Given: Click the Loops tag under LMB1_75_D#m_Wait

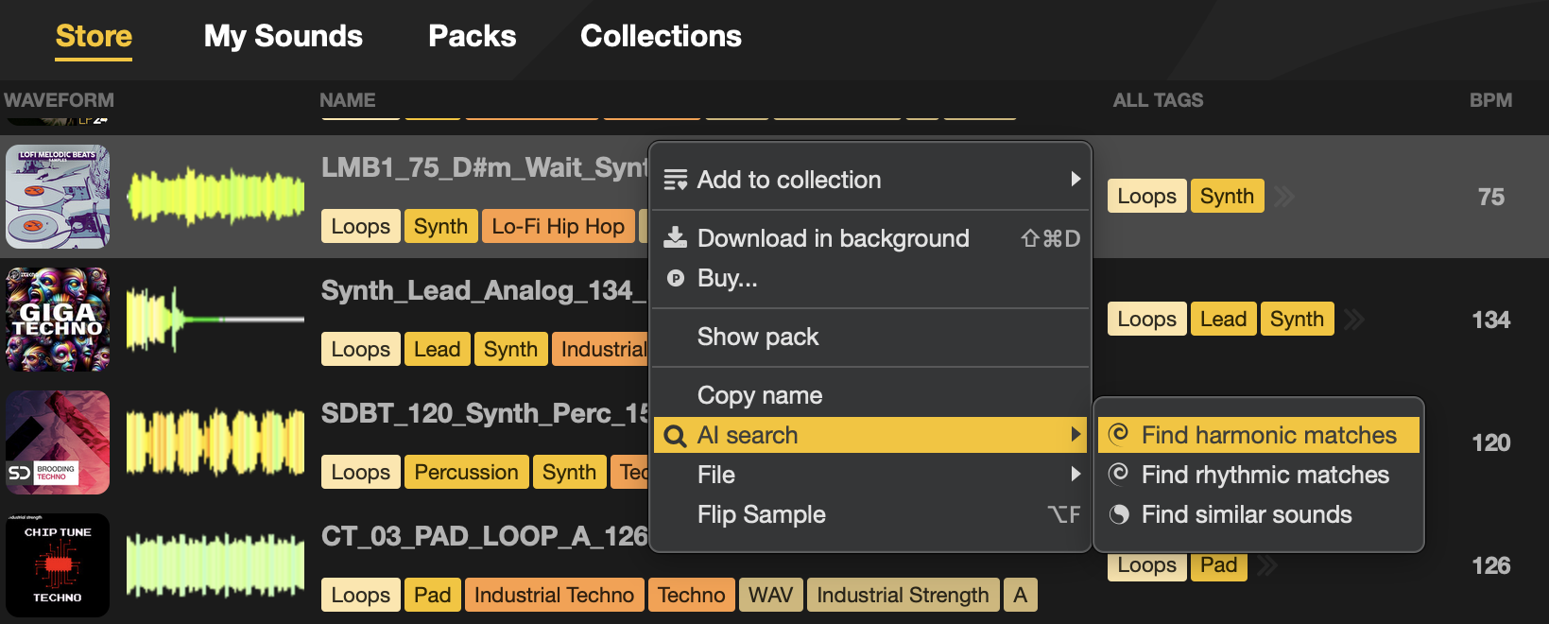Looking at the screenshot, I should 360,226.
